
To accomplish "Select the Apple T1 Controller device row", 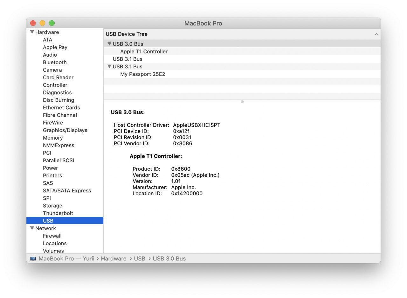I will coord(242,52).
